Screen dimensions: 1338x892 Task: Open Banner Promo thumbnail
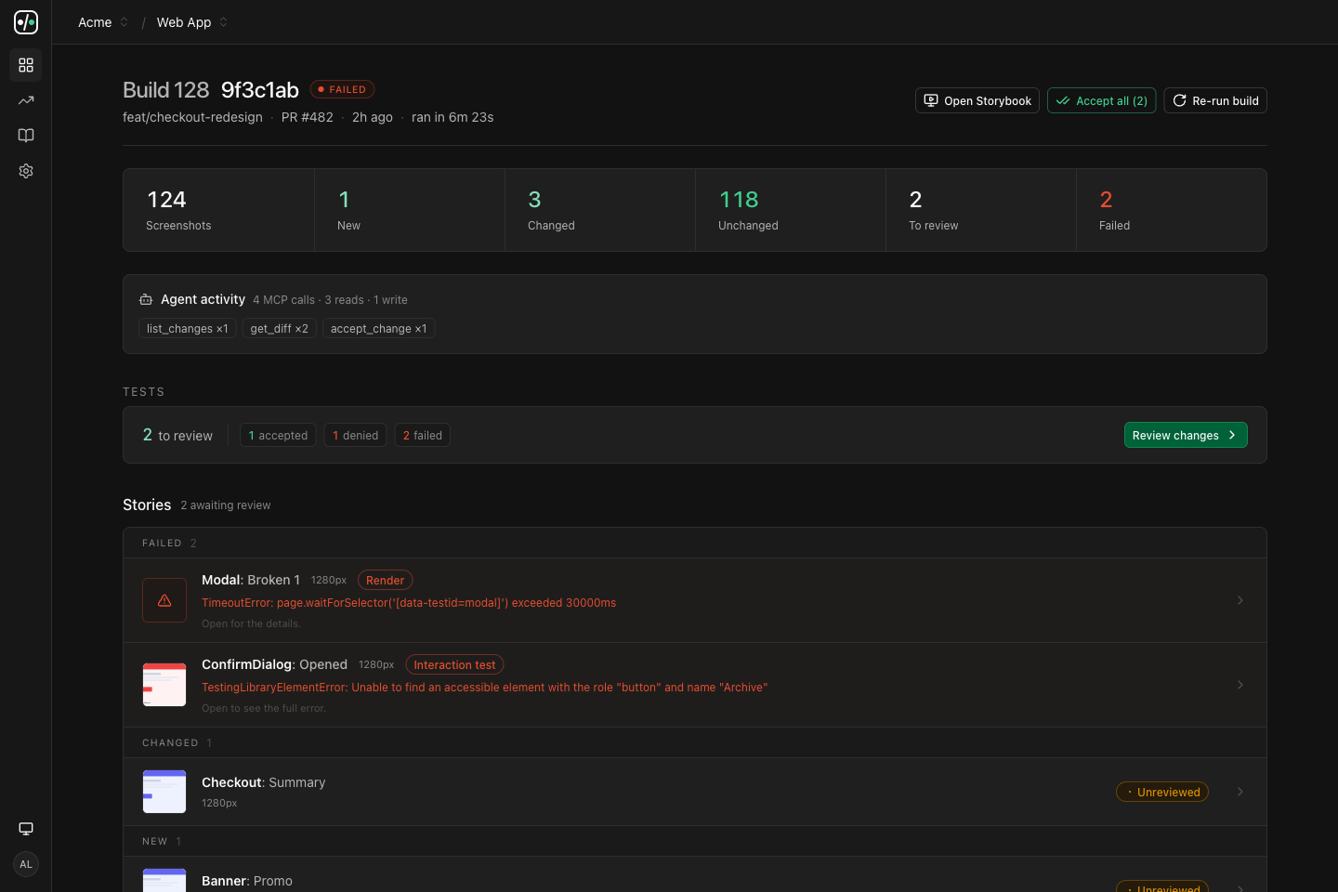[x=164, y=880]
